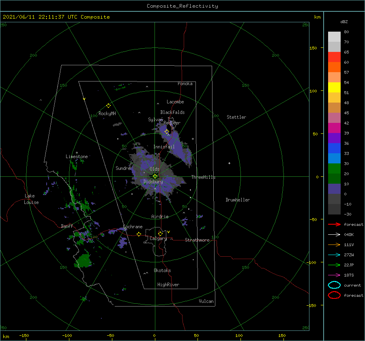Click the Limestone label
The height and width of the screenshot is (341, 365).
click(x=77, y=157)
